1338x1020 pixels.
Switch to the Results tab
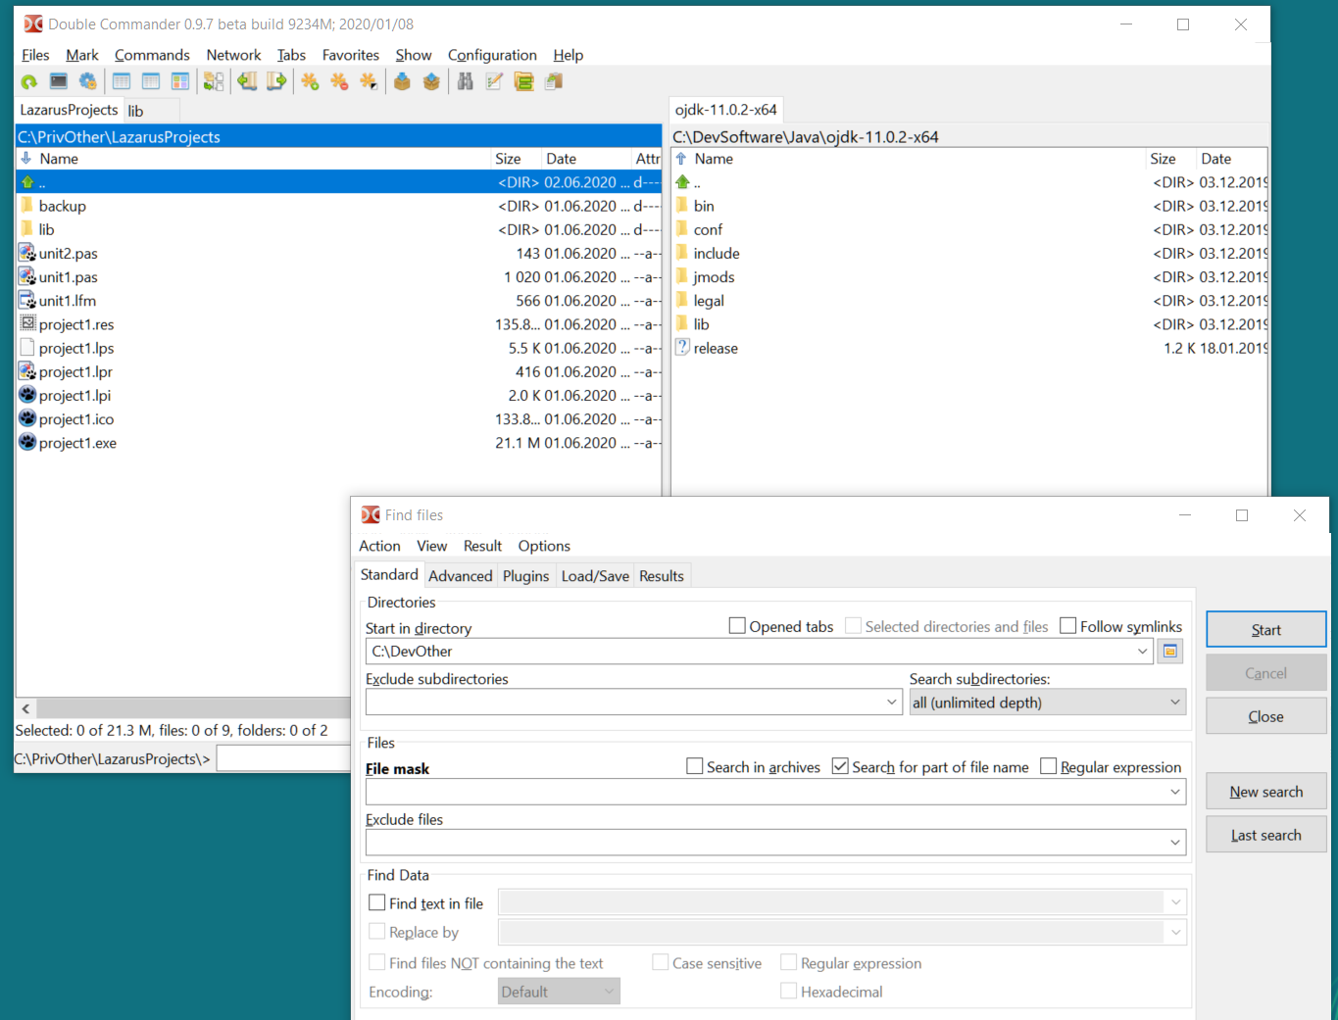pyautogui.click(x=662, y=576)
